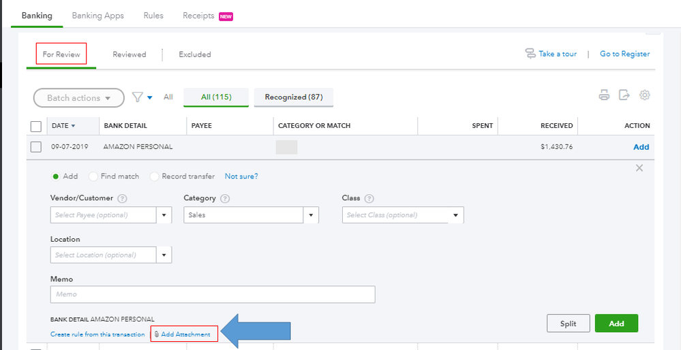The height and width of the screenshot is (350, 681).
Task: Click the Class help icon
Action: coord(369,199)
